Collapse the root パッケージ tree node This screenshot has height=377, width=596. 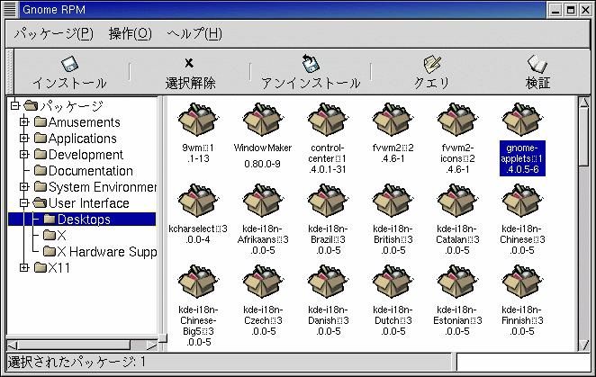pos(14,105)
